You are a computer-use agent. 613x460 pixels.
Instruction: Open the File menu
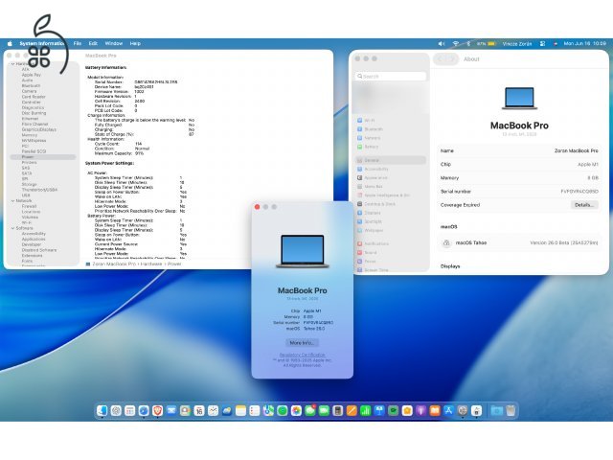click(x=78, y=43)
